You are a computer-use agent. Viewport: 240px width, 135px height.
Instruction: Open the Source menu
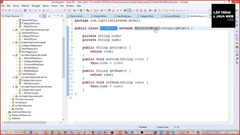coord(16,6)
